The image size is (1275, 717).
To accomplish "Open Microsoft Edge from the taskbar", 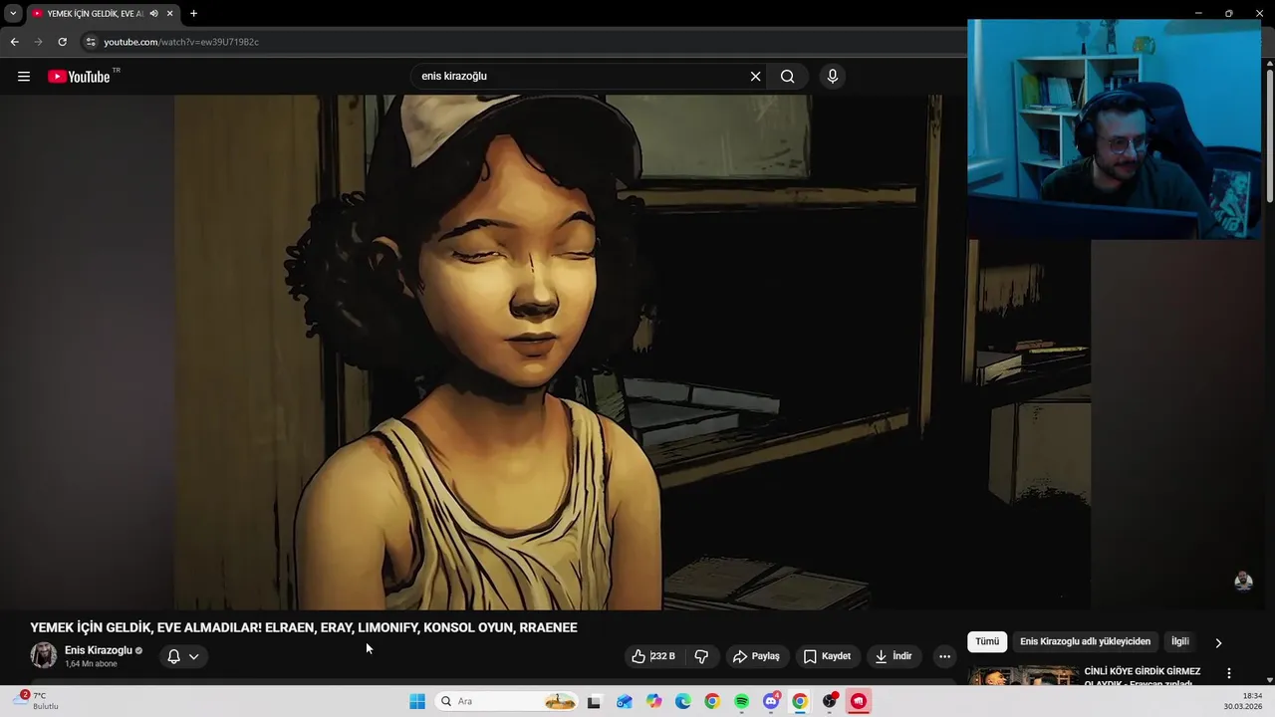I will [x=682, y=701].
